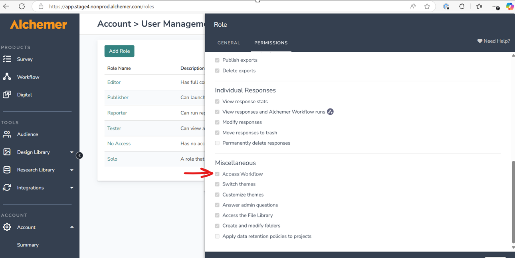Viewport: 515px width, 258px height.
Task: Toggle Customize themes checkbox
Action: click(217, 195)
